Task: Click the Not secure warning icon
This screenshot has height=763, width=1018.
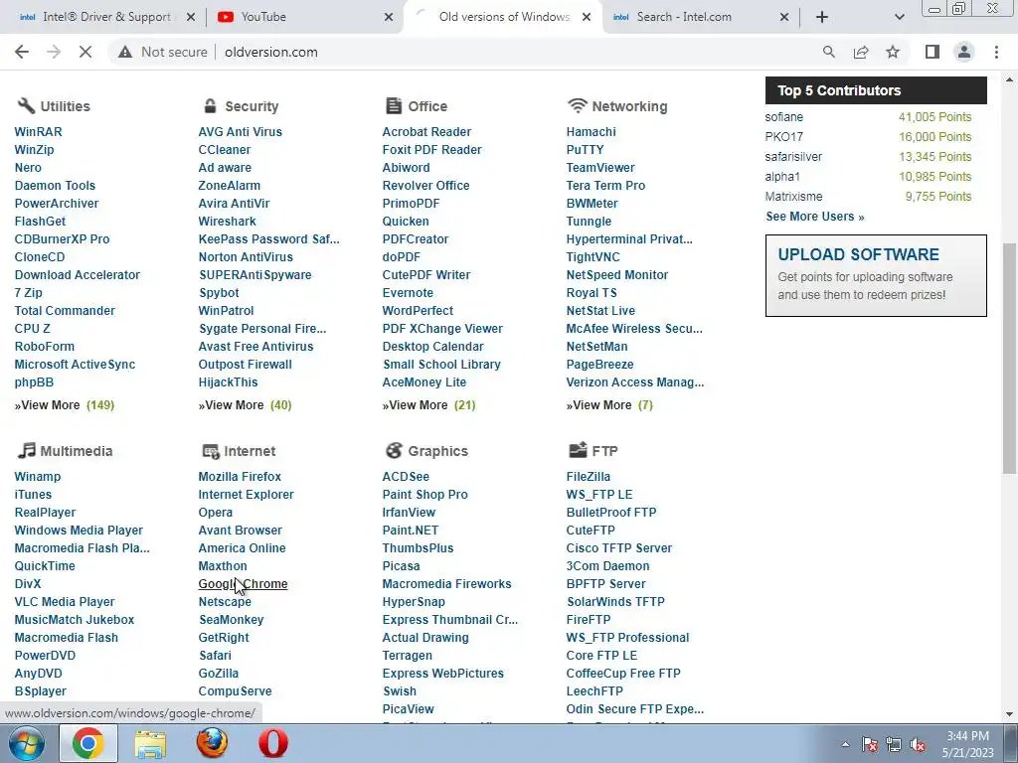Action: tap(125, 52)
